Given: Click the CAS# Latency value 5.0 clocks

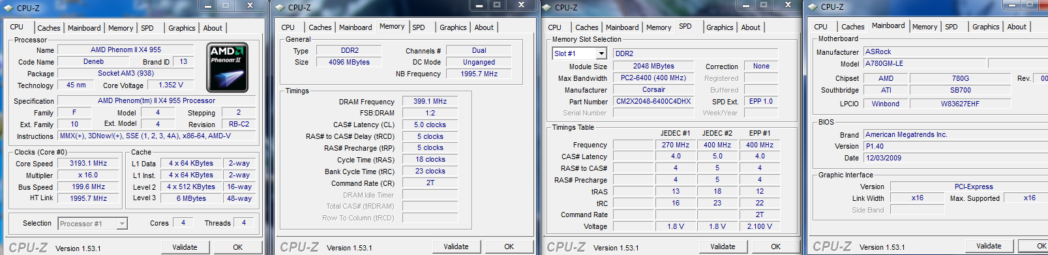Looking at the screenshot, I should 430,125.
